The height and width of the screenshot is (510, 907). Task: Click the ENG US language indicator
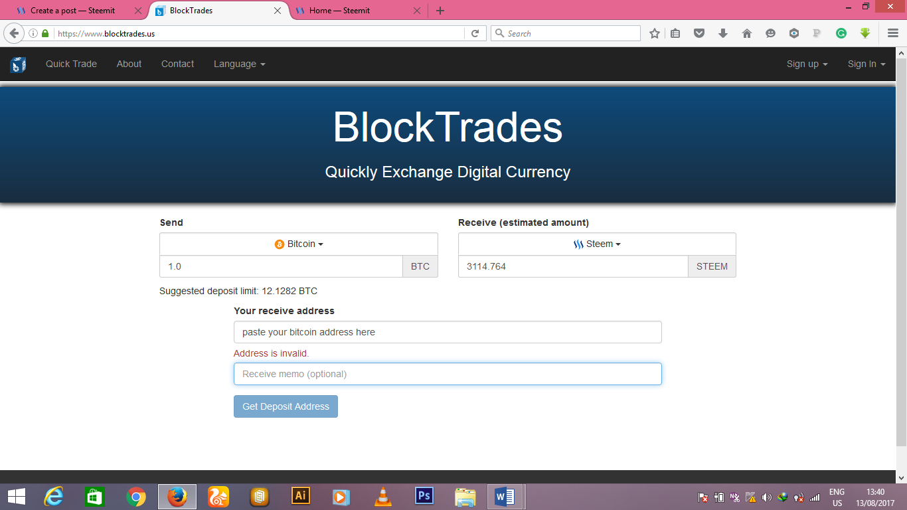click(x=837, y=497)
